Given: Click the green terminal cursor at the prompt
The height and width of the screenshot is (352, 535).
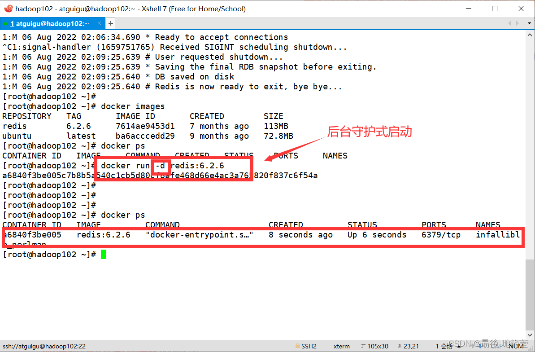Looking at the screenshot, I should pos(104,254).
